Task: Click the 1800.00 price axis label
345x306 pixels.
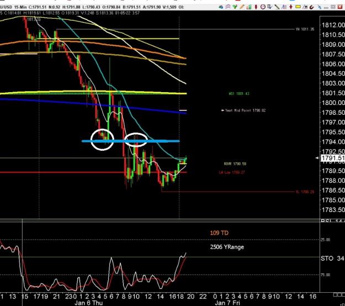Action: point(333,103)
